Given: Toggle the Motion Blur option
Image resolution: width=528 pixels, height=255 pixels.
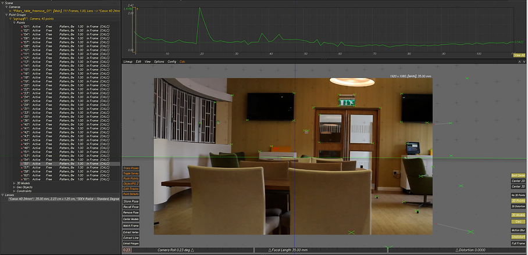Looking at the screenshot, I should pos(518,231).
